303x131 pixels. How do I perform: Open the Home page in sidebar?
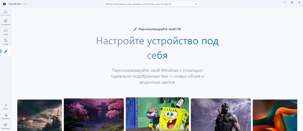(x=6, y=13)
